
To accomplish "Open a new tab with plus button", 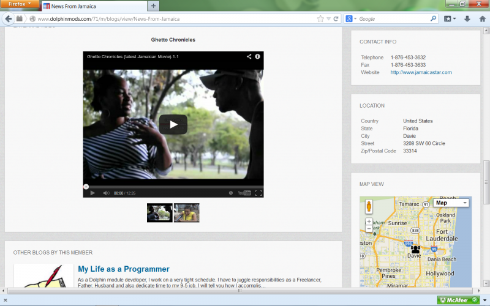I will 154,6.
